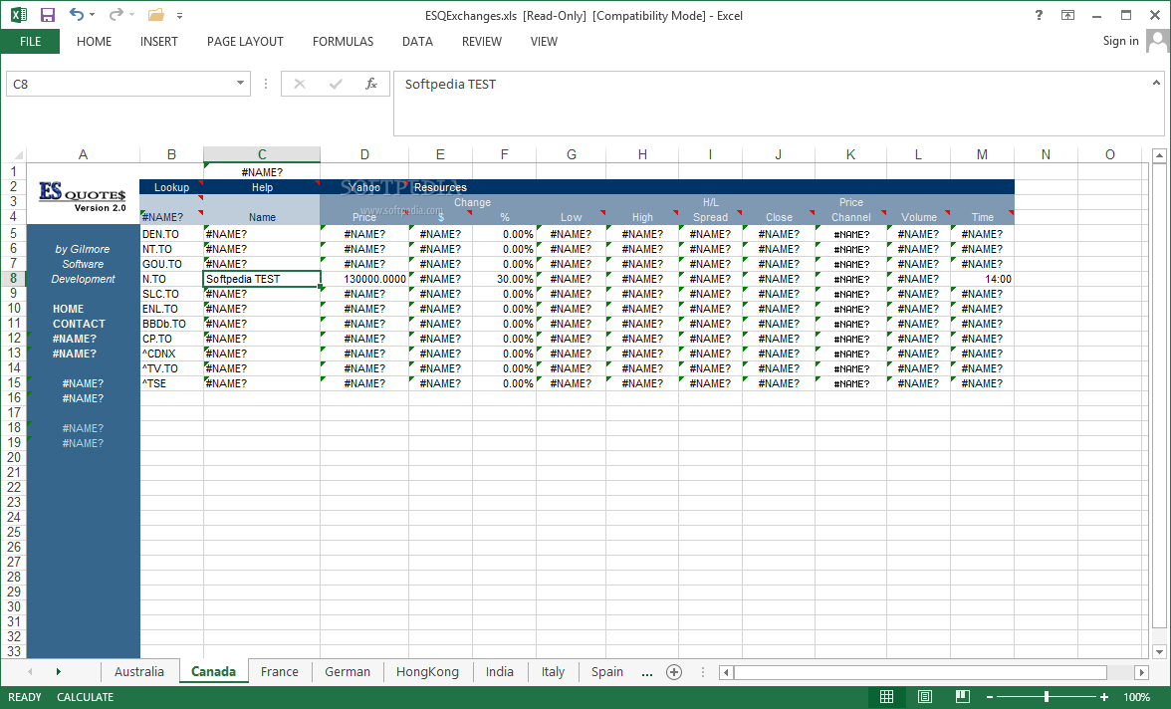Select column C header
The height and width of the screenshot is (709, 1171).
tap(262, 154)
